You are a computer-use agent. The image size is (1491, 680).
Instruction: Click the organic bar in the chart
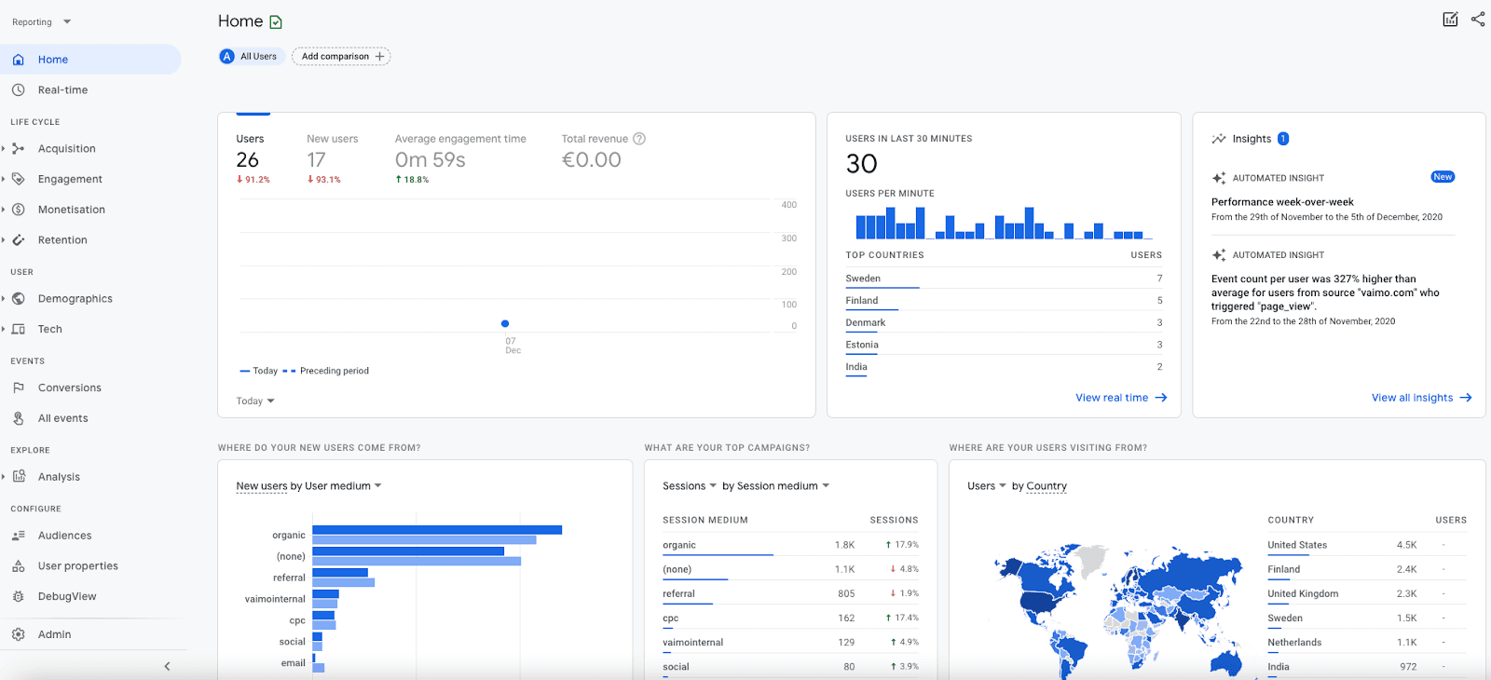436,530
